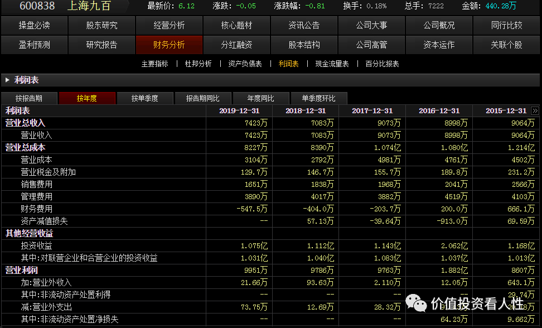Click the 2019-12-31 column header
This screenshot has width=542, height=328.
tap(239, 111)
